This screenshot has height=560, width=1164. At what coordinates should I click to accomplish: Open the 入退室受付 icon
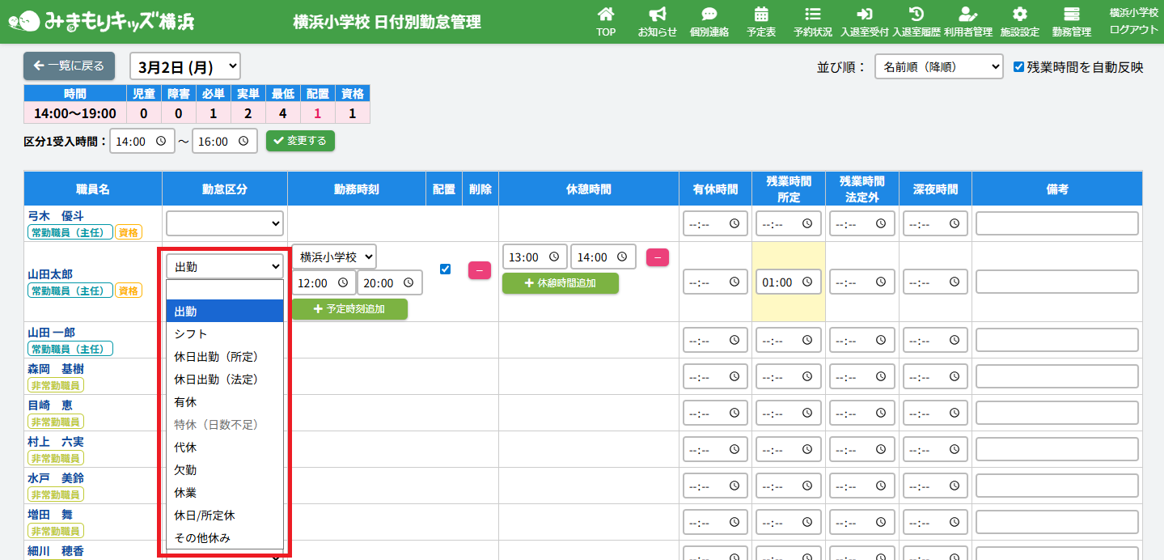tap(864, 15)
